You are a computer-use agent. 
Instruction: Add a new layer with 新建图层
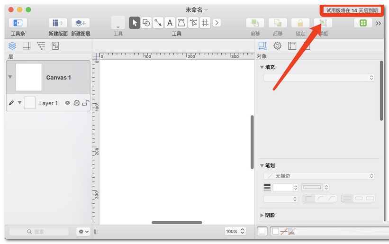(81, 23)
